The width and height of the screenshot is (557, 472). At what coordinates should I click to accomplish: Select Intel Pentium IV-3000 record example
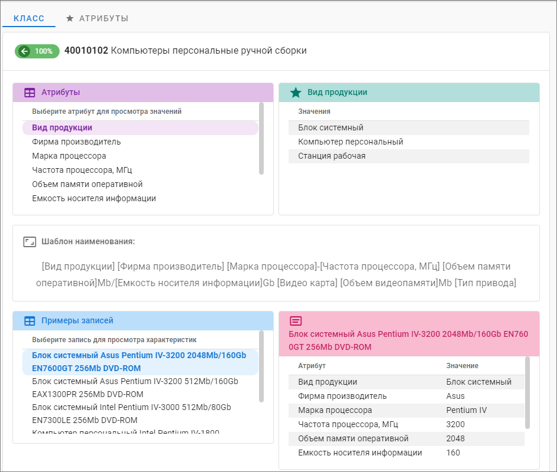click(132, 414)
